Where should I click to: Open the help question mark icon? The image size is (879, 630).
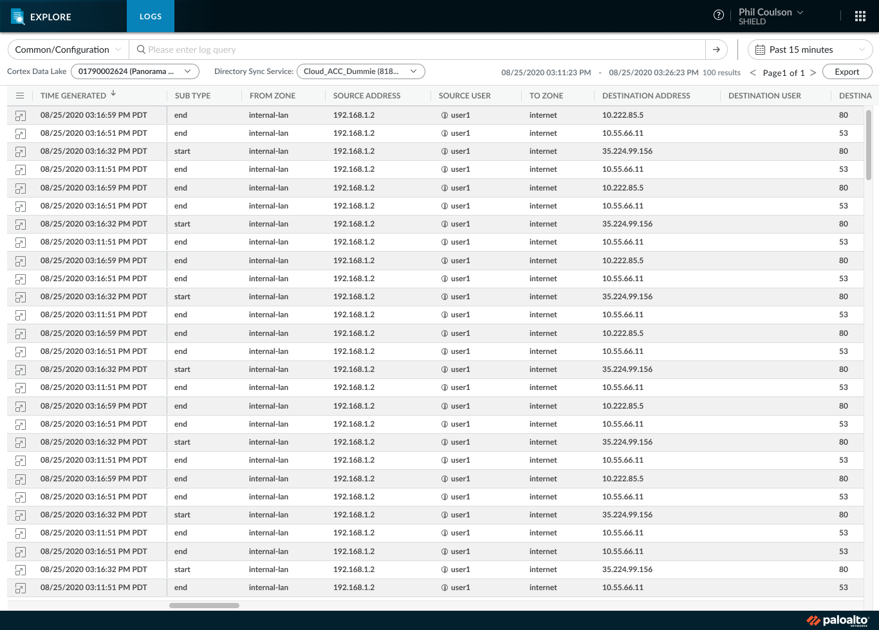pyautogui.click(x=719, y=15)
